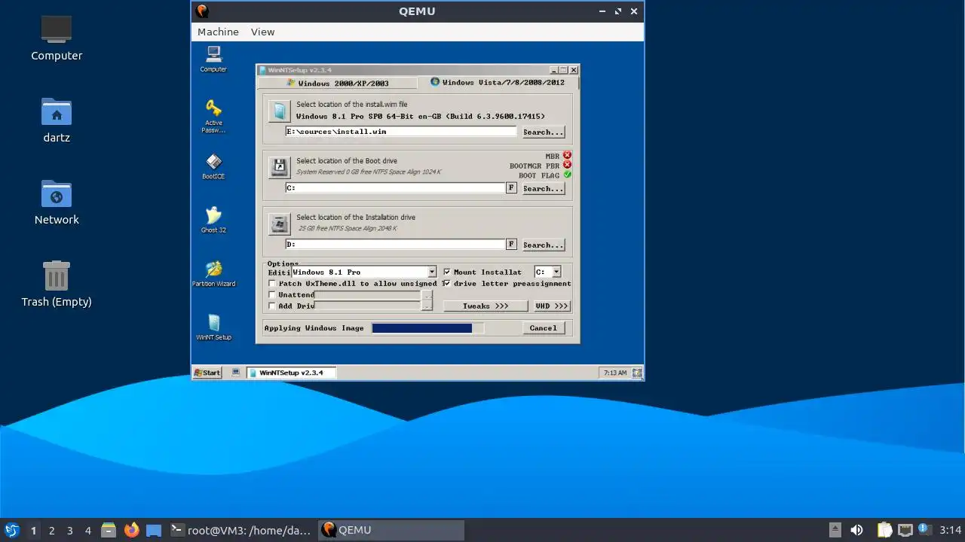The width and height of the screenshot is (965, 542).
Task: Switch to Windows Vista/7/8/2008/2012 tab
Action: (x=498, y=82)
